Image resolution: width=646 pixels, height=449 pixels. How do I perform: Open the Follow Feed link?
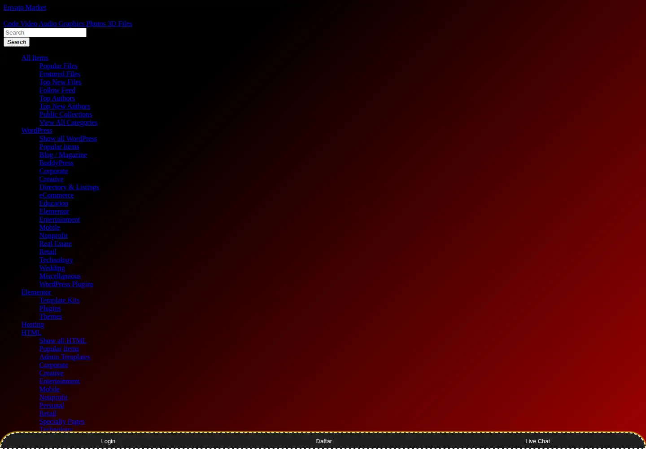pyautogui.click(x=57, y=90)
